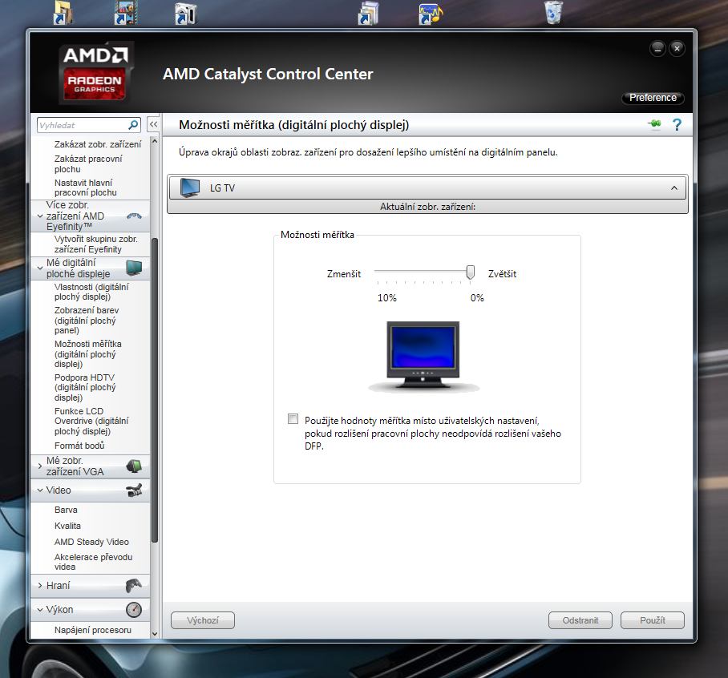Click sidebar scrollbar down arrow

coord(155,633)
